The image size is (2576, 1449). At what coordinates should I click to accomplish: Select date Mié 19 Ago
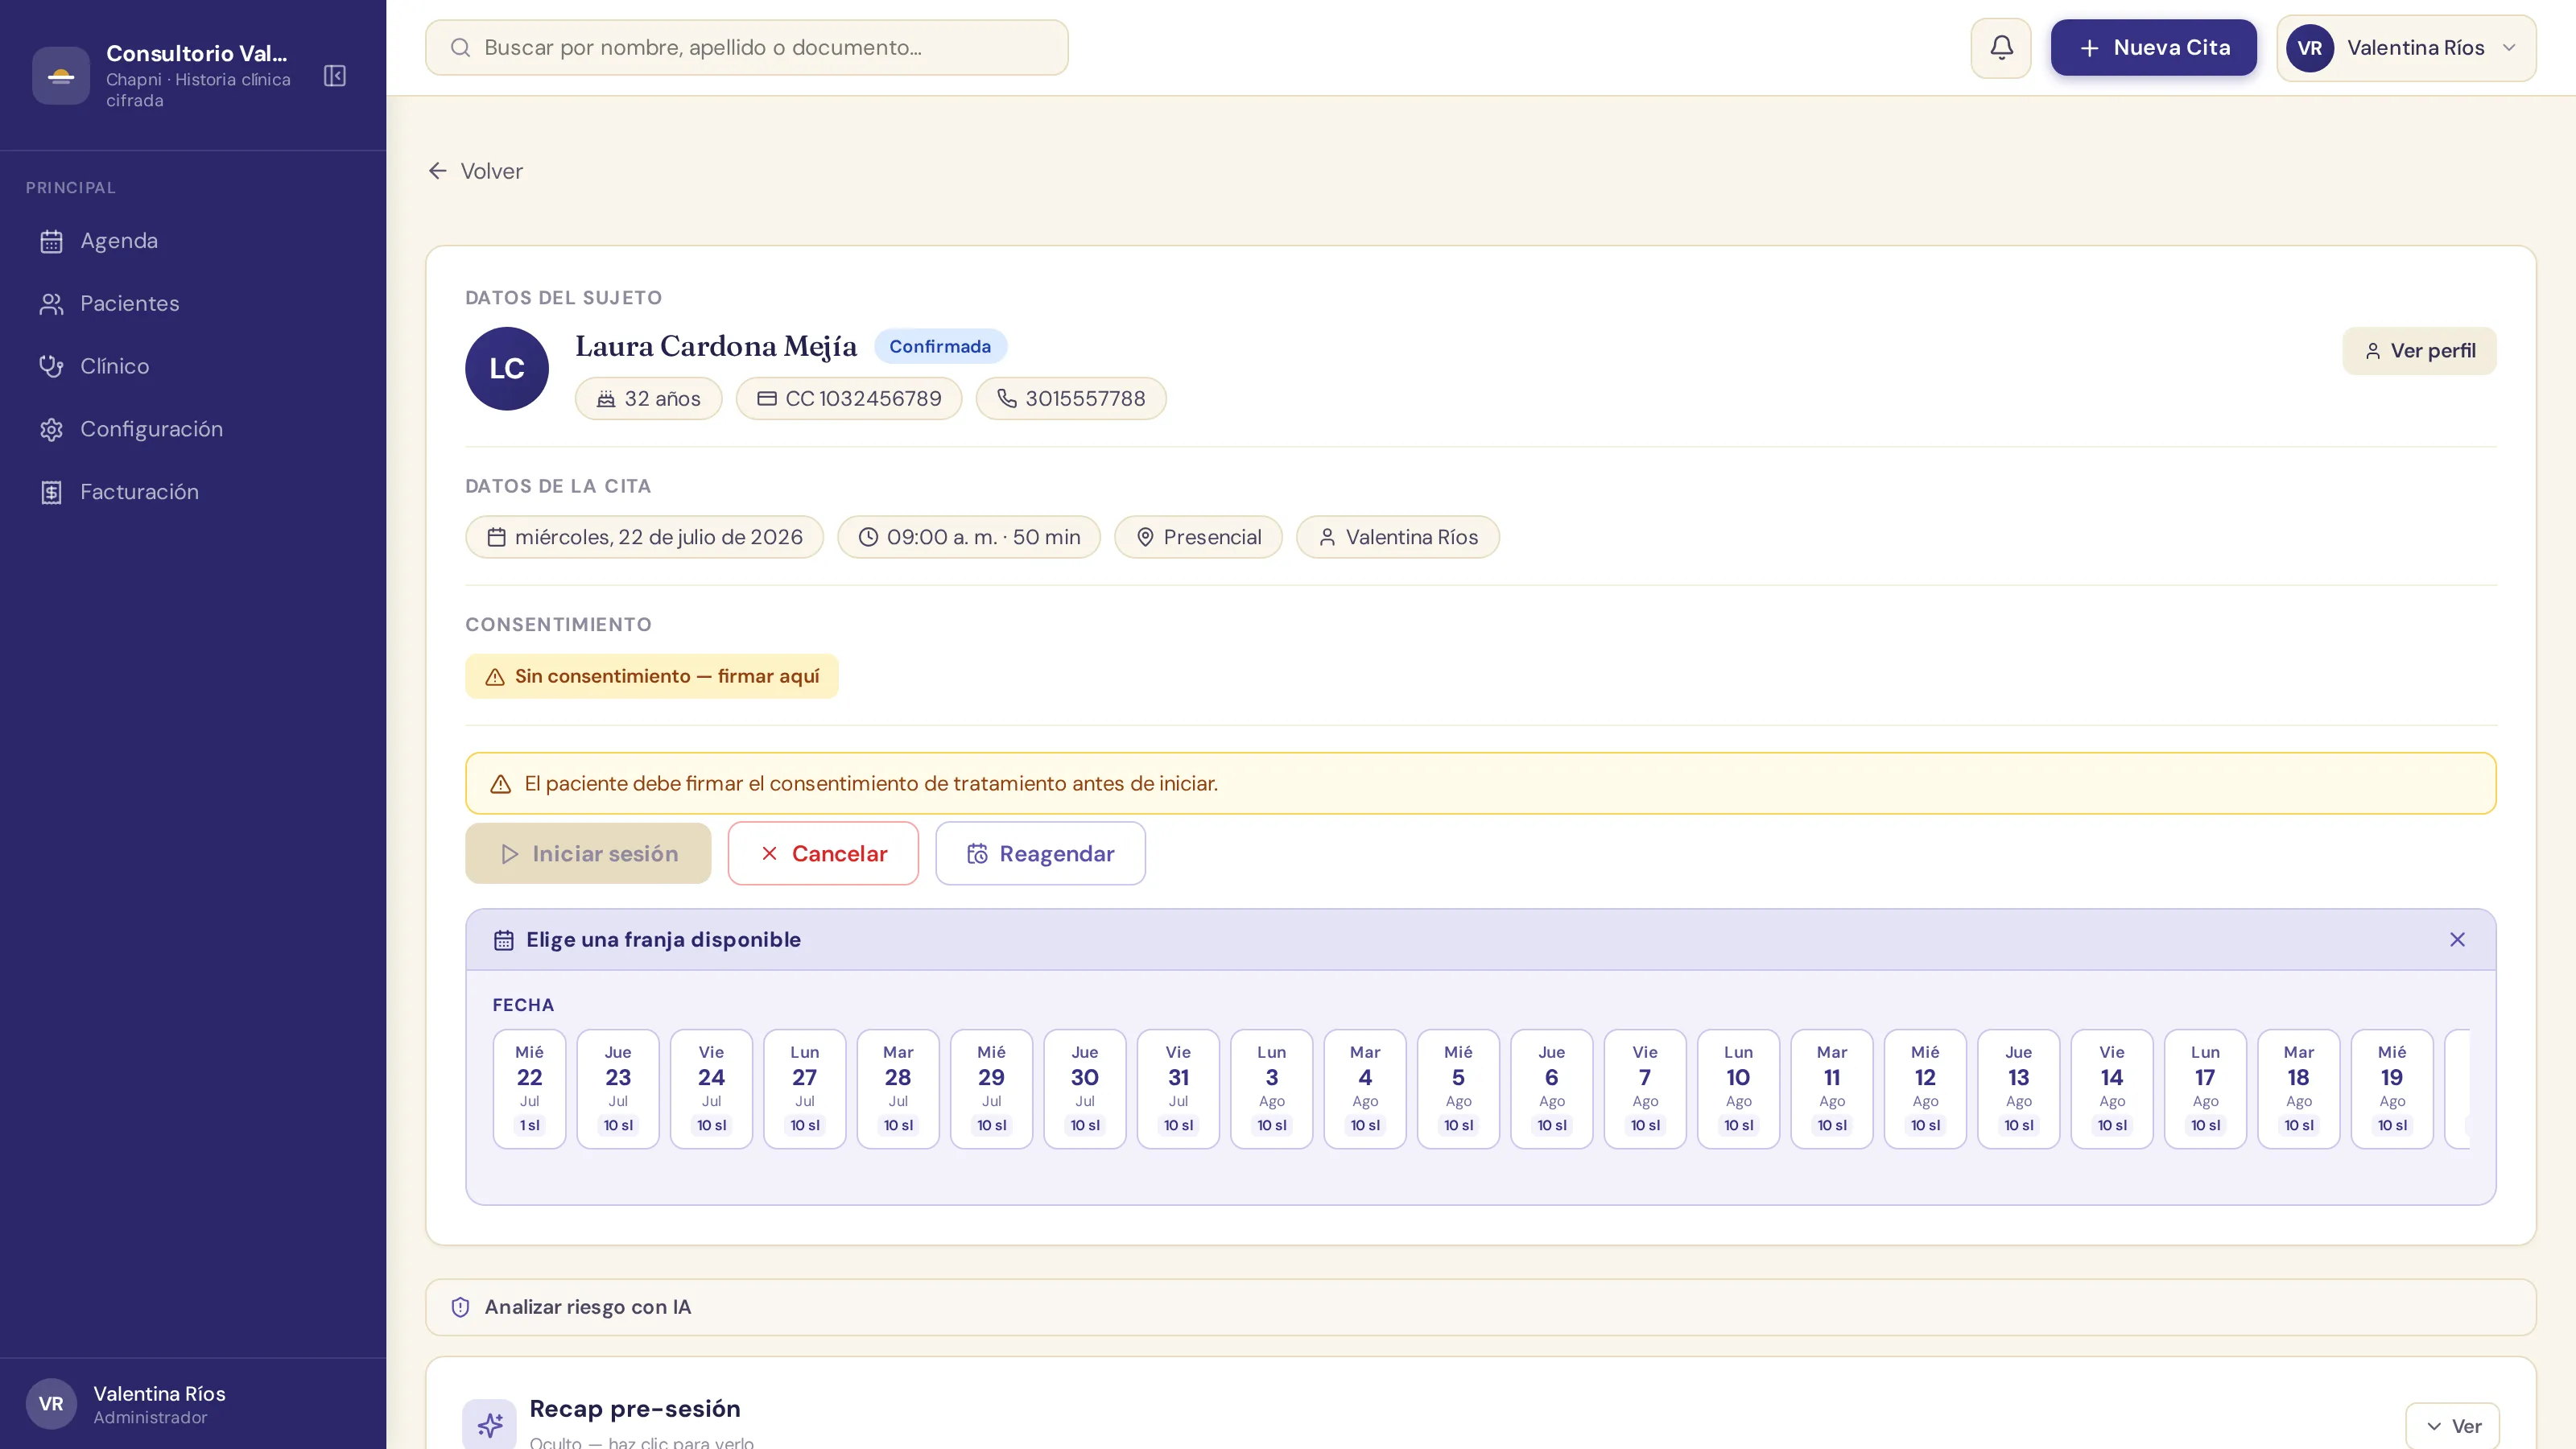click(x=2391, y=1089)
